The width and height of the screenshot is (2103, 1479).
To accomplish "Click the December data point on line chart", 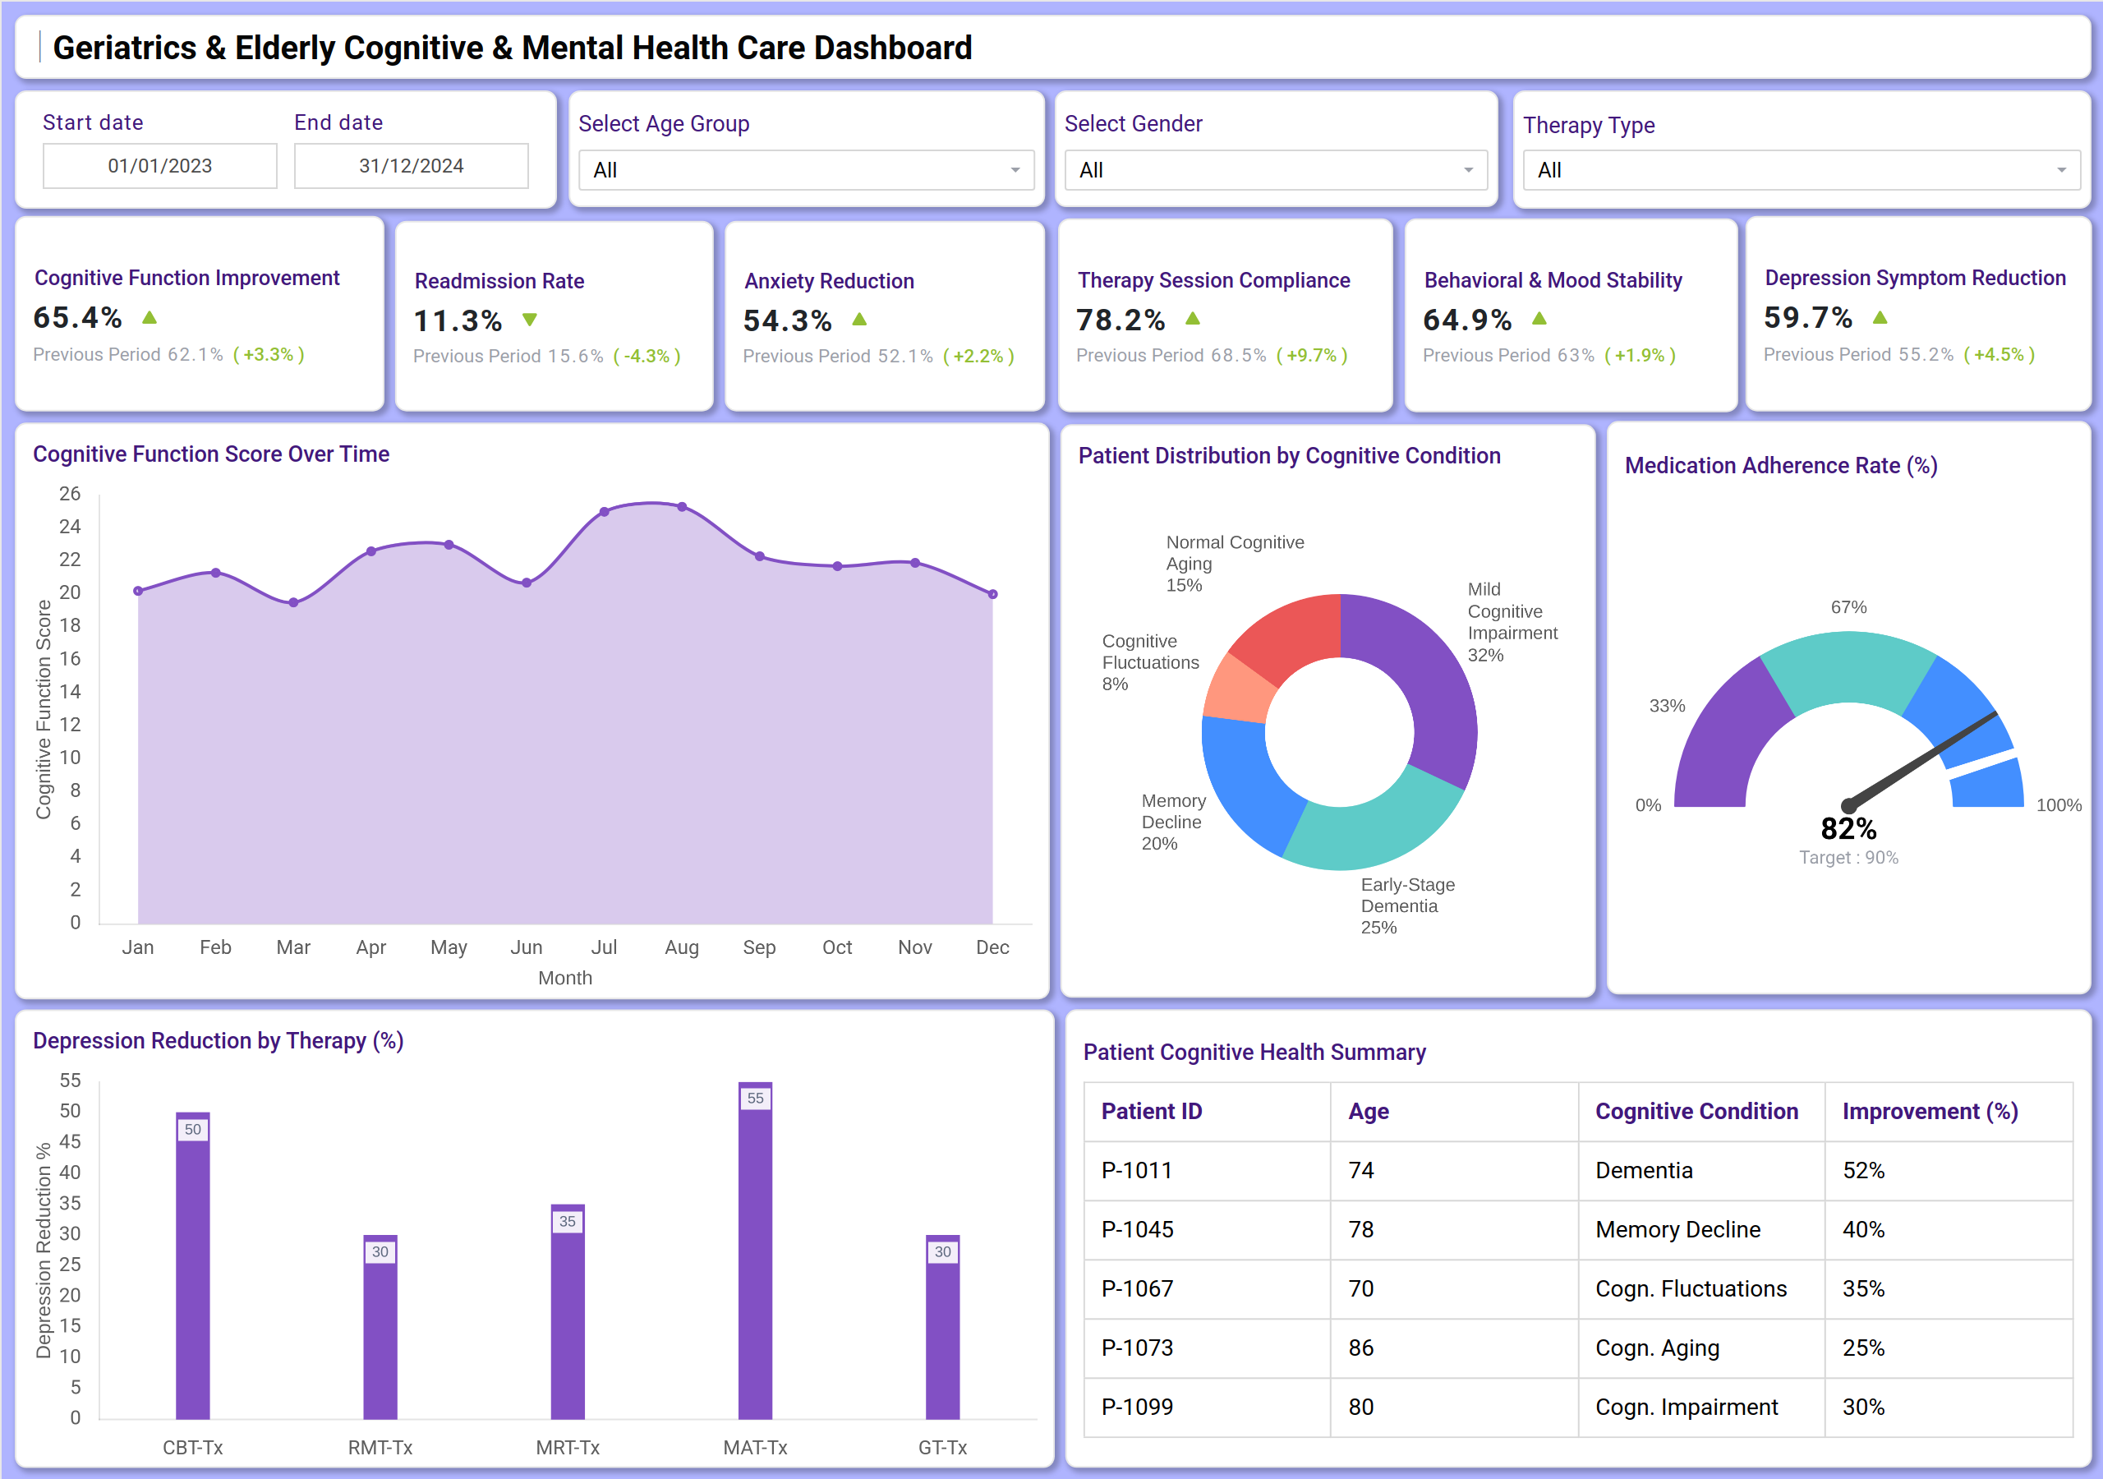I will pyautogui.click(x=993, y=594).
